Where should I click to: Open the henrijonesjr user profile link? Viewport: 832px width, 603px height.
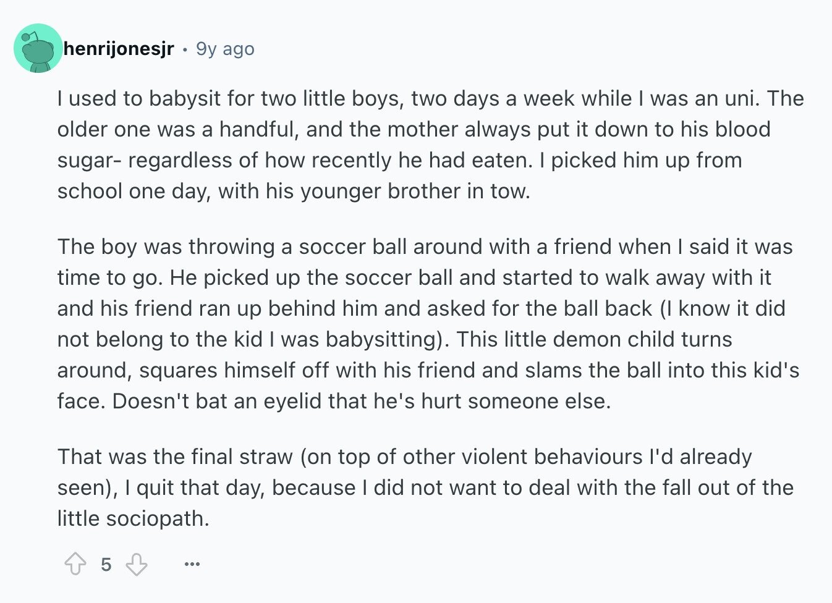[x=119, y=48]
